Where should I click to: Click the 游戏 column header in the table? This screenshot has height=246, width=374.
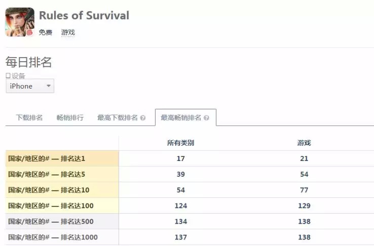pyautogui.click(x=304, y=143)
